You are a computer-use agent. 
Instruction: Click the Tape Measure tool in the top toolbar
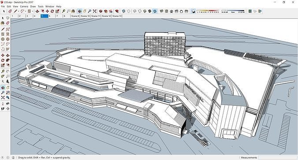[63, 11]
